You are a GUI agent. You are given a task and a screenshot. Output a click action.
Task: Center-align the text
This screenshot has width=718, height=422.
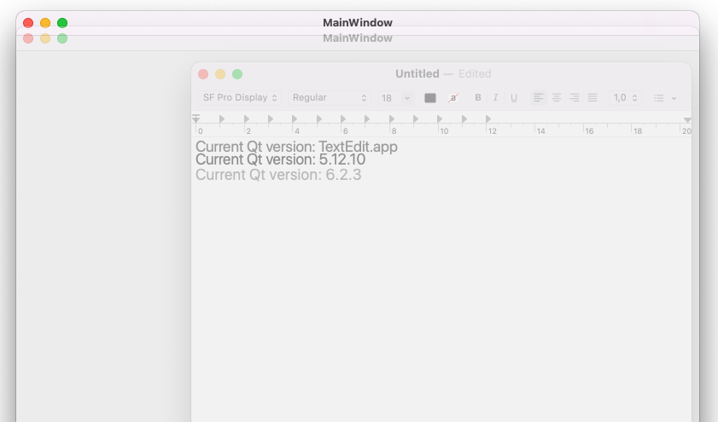pos(557,98)
